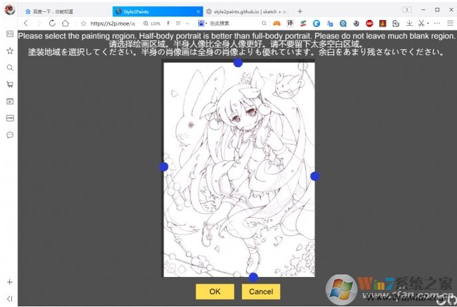The width and height of the screenshot is (457, 307).
Task: Collapse the left sidebar panel
Action: (10, 298)
